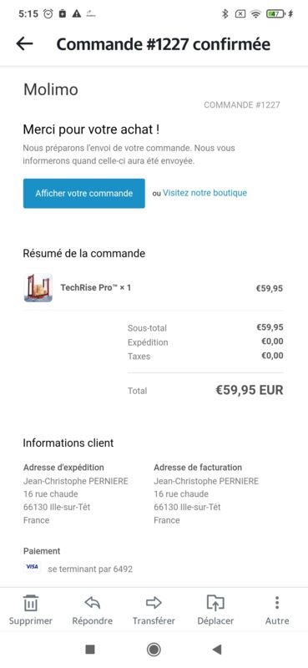This screenshot has height=668, width=308.
Task: Tap the Visa card logo
Action: point(32,567)
